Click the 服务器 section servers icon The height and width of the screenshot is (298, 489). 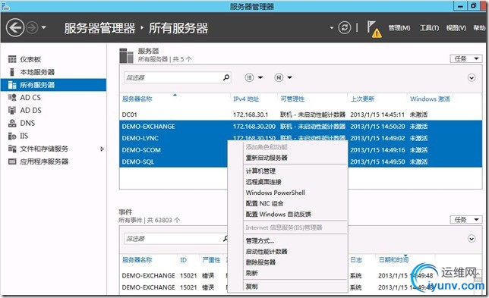[126, 56]
